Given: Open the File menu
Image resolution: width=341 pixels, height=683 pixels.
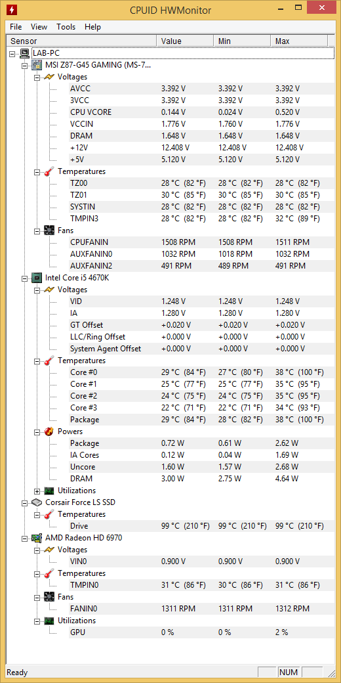Looking at the screenshot, I should pos(16,26).
